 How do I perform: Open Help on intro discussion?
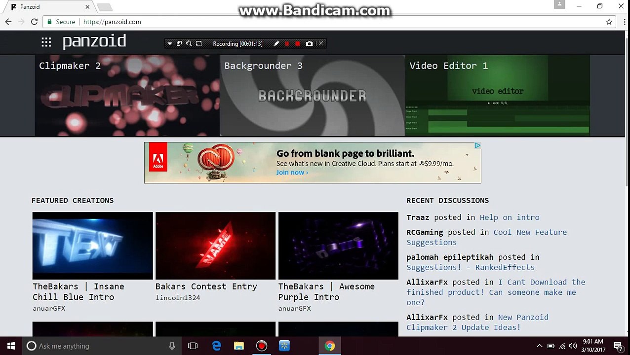click(x=510, y=217)
